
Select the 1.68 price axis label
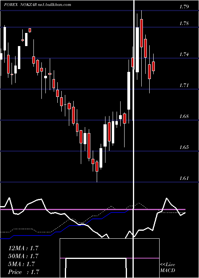[184, 116]
